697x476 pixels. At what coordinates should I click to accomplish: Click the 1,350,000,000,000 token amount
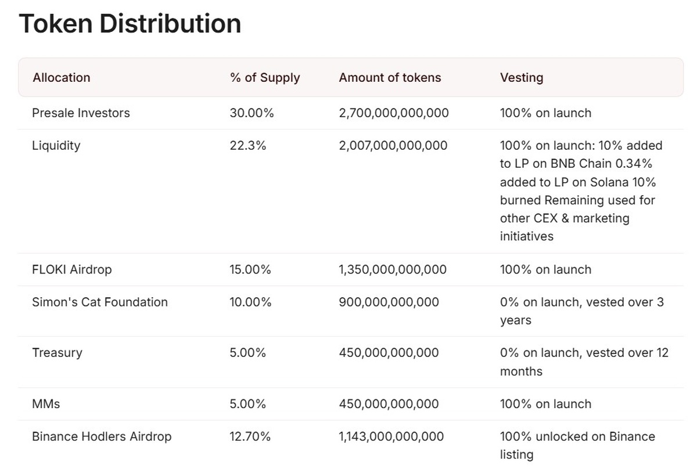(393, 270)
